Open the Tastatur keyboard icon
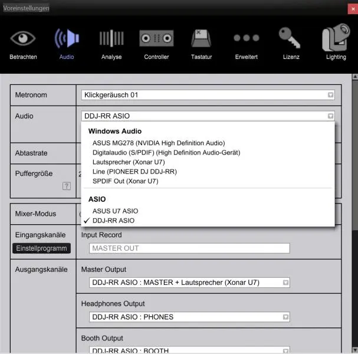The image size is (358, 354). tap(201, 39)
